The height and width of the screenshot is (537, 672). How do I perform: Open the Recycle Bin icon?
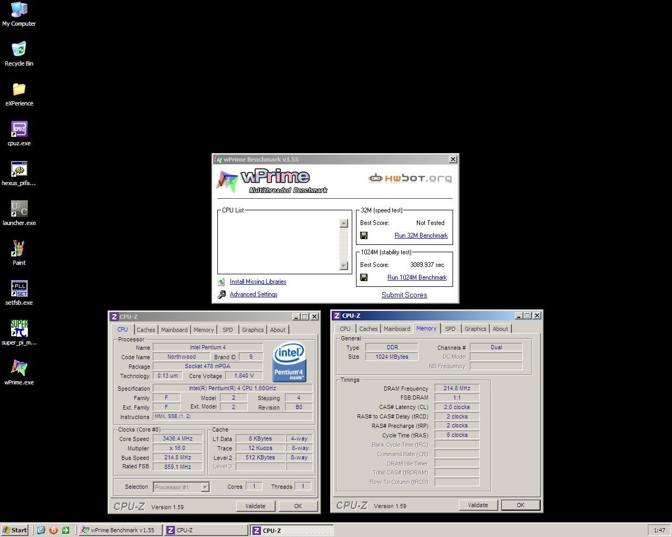[19, 54]
